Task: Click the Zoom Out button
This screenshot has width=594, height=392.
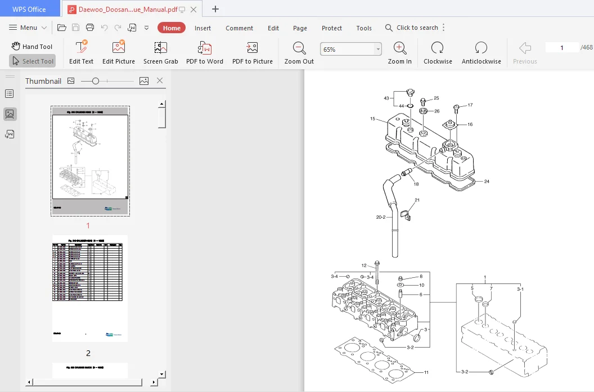Action: (299, 53)
